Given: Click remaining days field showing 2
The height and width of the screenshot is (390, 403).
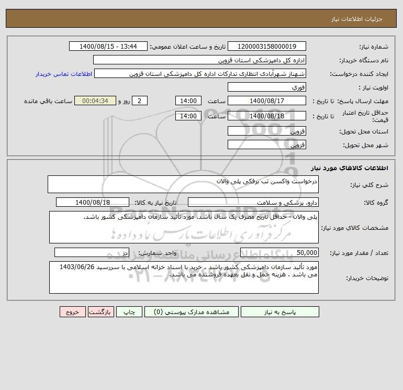Looking at the screenshot, I should pos(140,101).
